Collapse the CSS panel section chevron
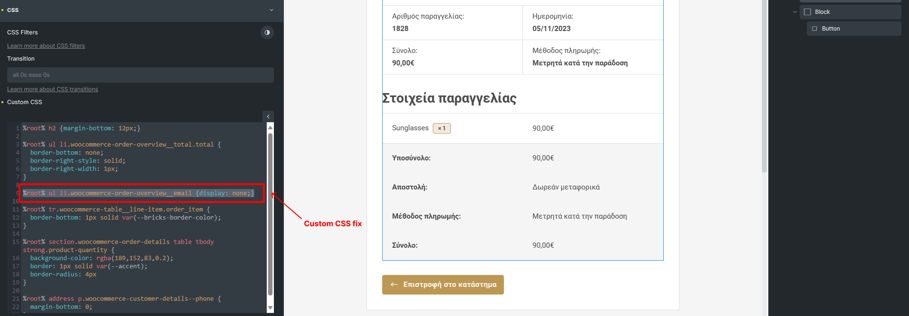Image resolution: width=909 pixels, height=316 pixels. [272, 10]
